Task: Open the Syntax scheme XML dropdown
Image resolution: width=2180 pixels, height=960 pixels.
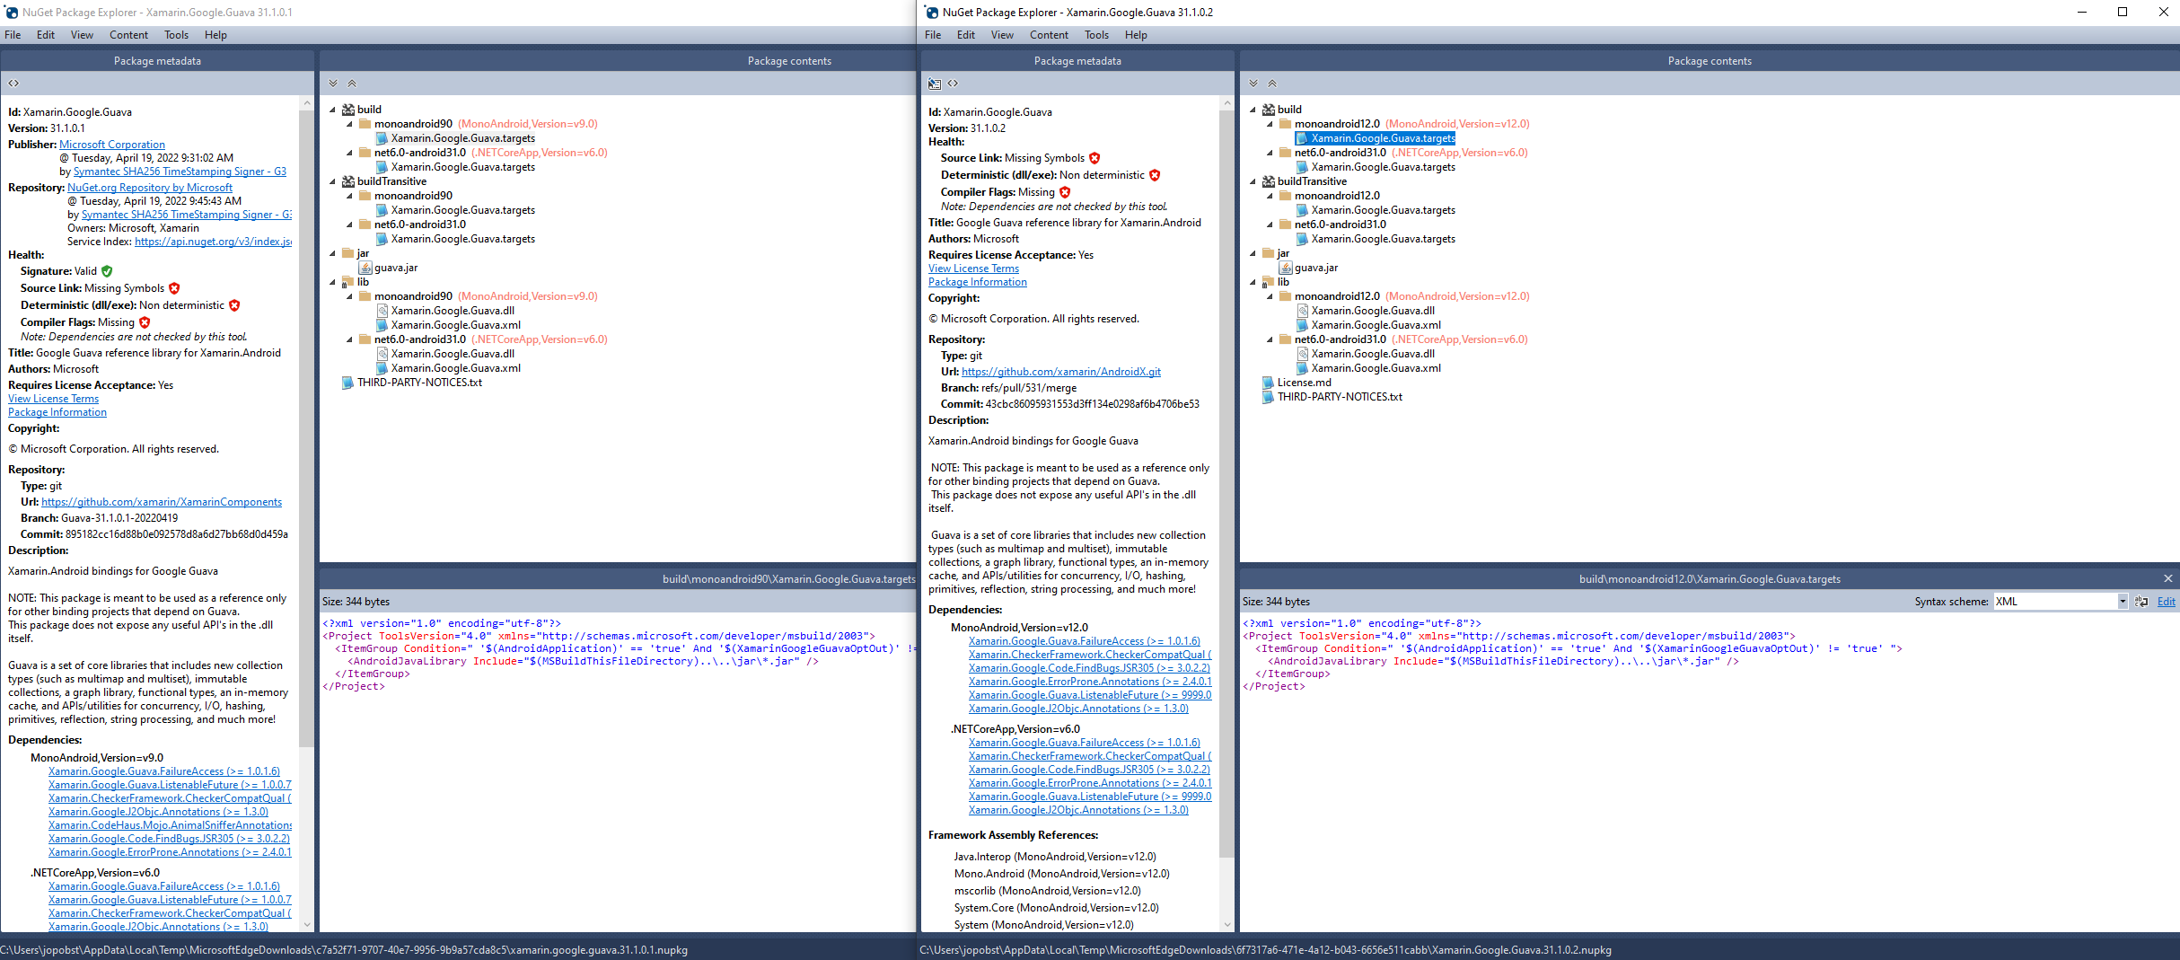Action: click(x=2123, y=602)
